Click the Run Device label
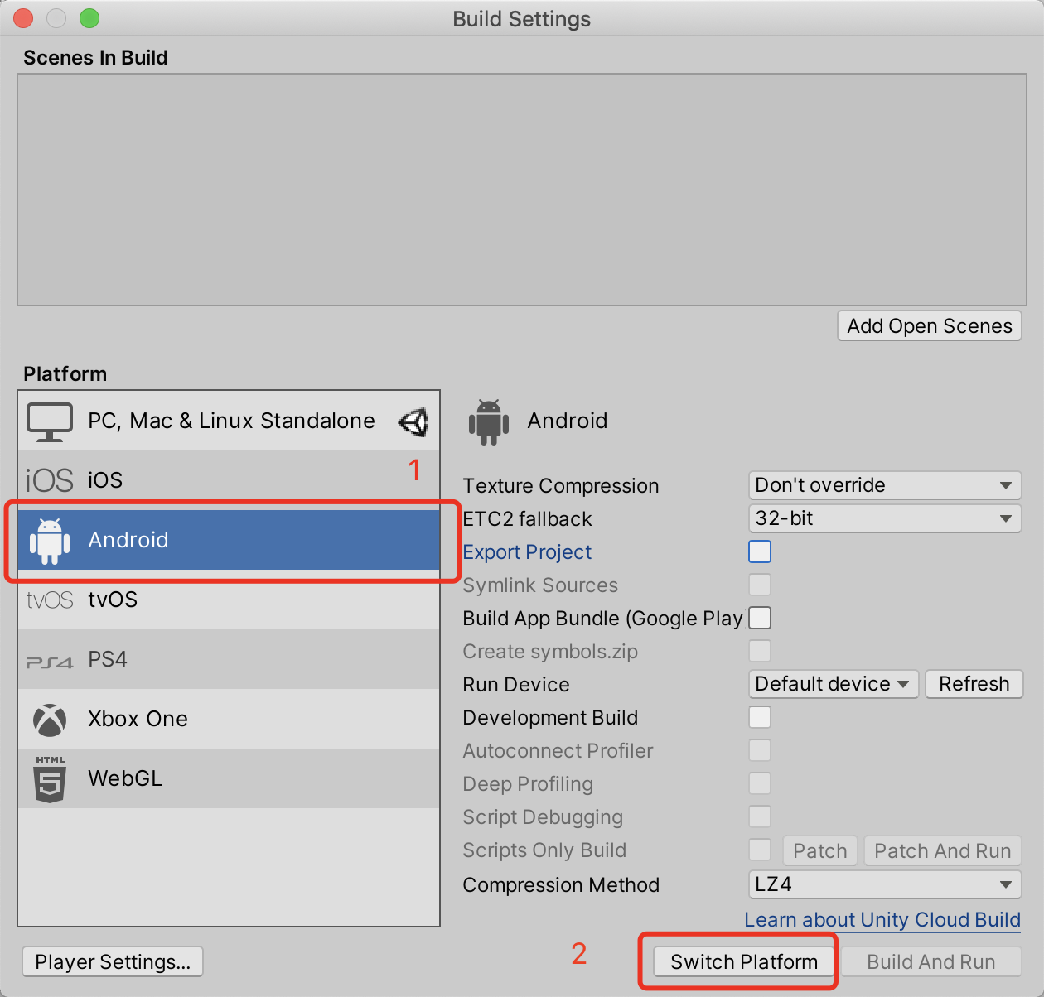 tap(516, 685)
